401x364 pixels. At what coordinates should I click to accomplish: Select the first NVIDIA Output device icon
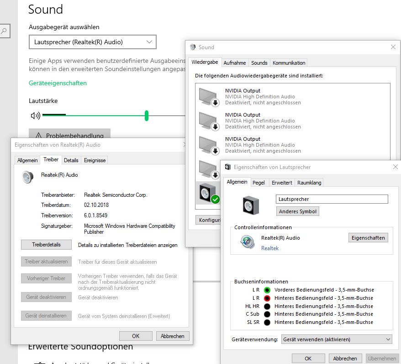tap(209, 97)
